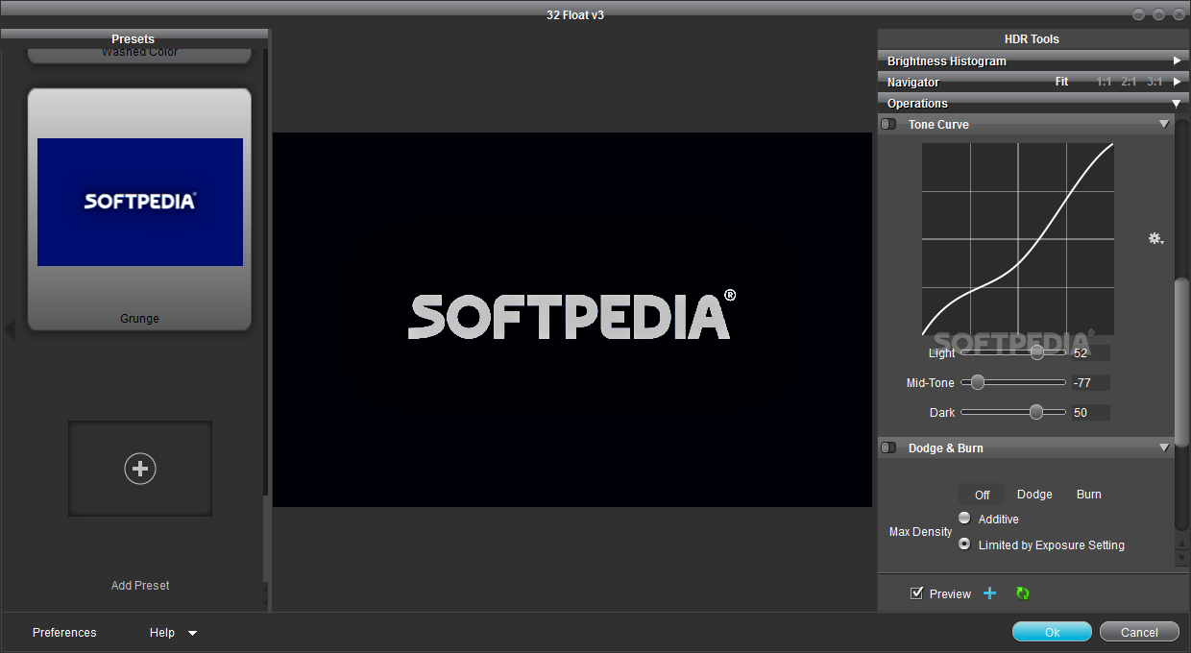Open the Tone Curve gear options menu
This screenshot has width=1191, height=653.
pyautogui.click(x=1156, y=238)
